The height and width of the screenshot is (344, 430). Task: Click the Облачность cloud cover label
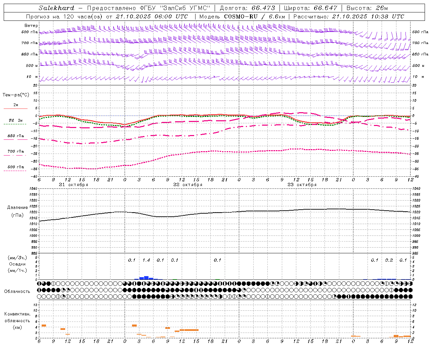pos(17,291)
